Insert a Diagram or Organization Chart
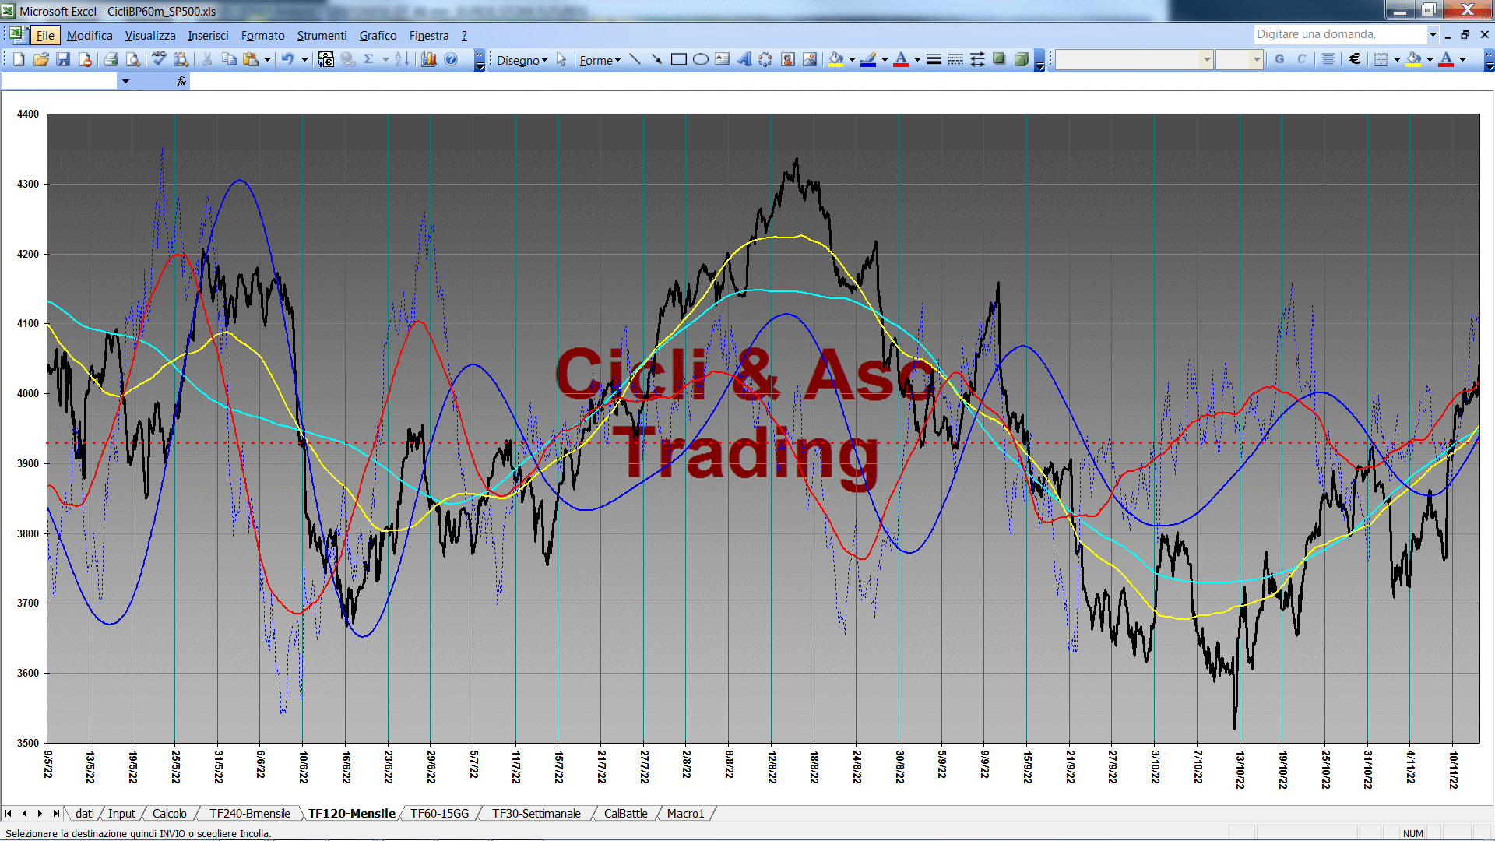1495x841 pixels. (x=765, y=59)
